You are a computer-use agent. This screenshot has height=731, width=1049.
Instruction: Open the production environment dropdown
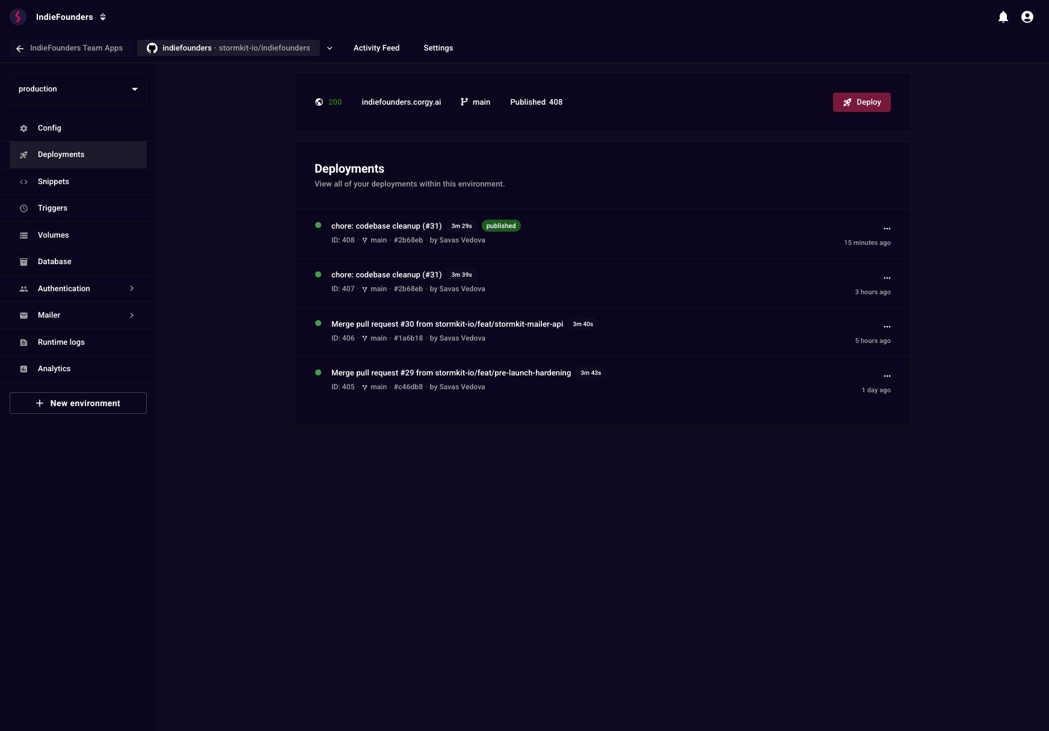tap(78, 89)
